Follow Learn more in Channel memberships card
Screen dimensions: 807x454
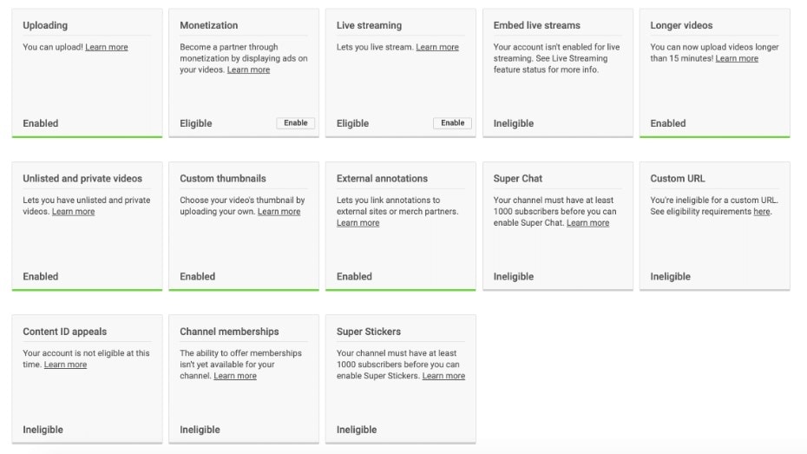[235, 377]
